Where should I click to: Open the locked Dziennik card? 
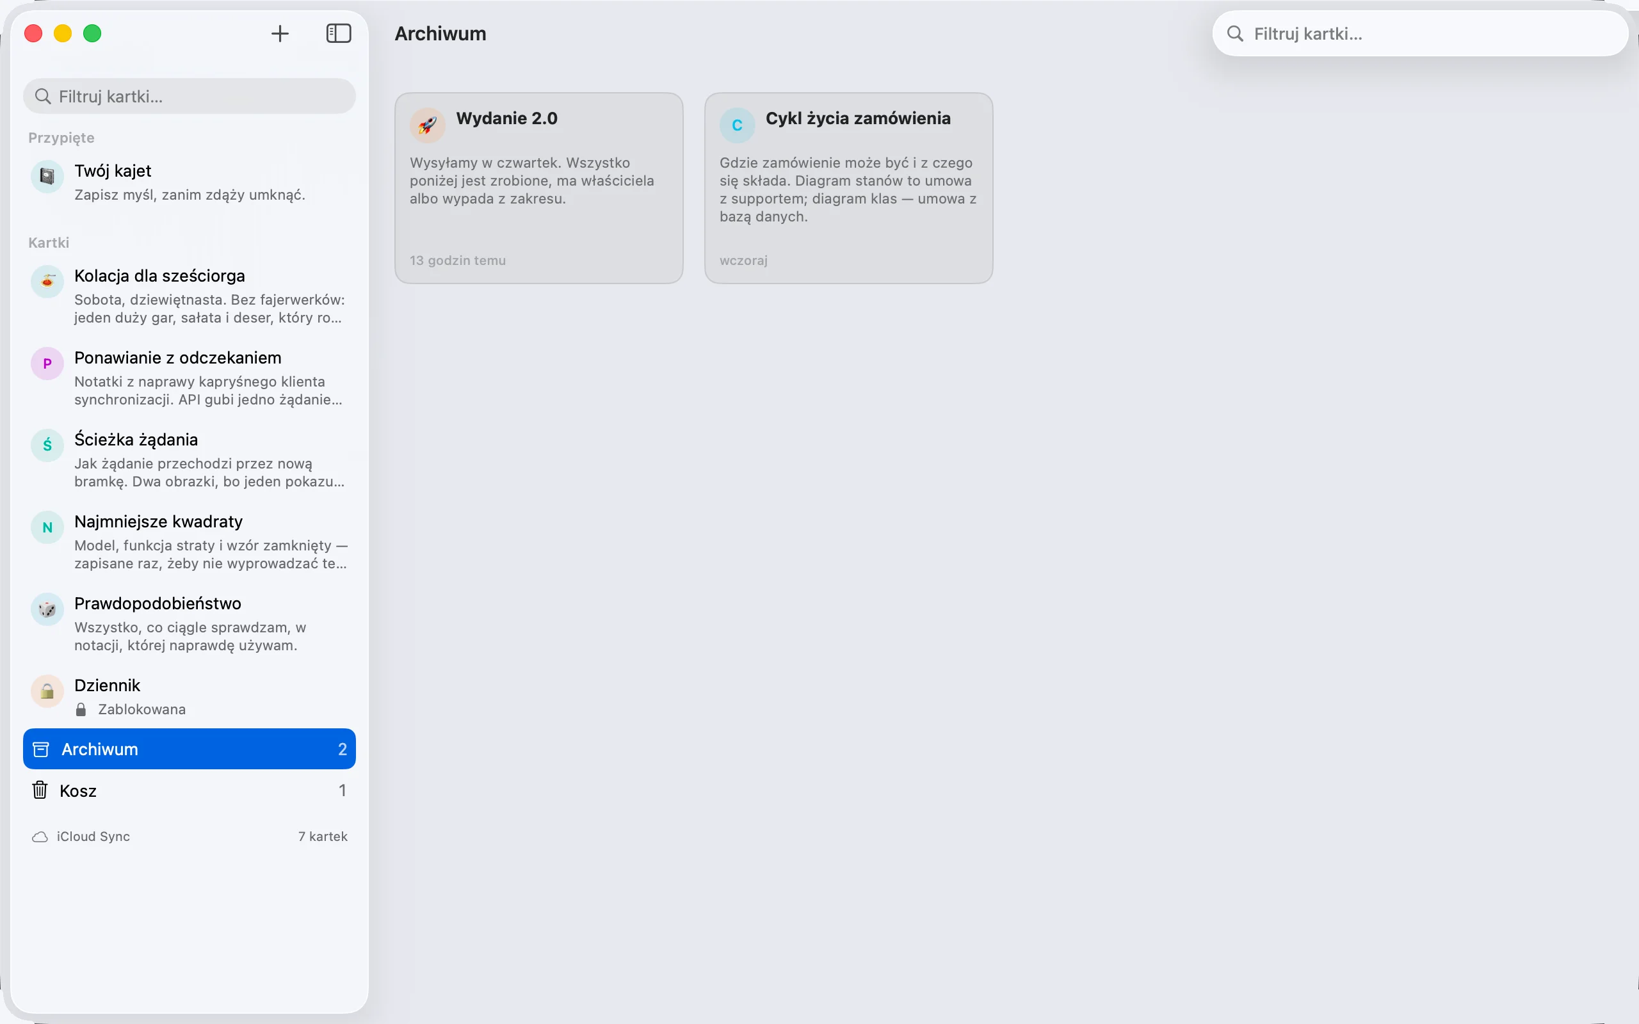click(x=189, y=697)
